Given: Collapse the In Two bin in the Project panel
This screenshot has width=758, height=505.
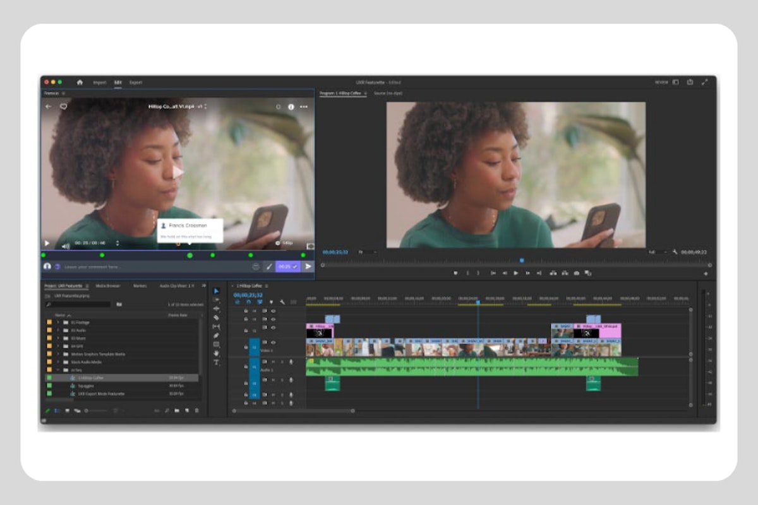Looking at the screenshot, I should (59, 369).
